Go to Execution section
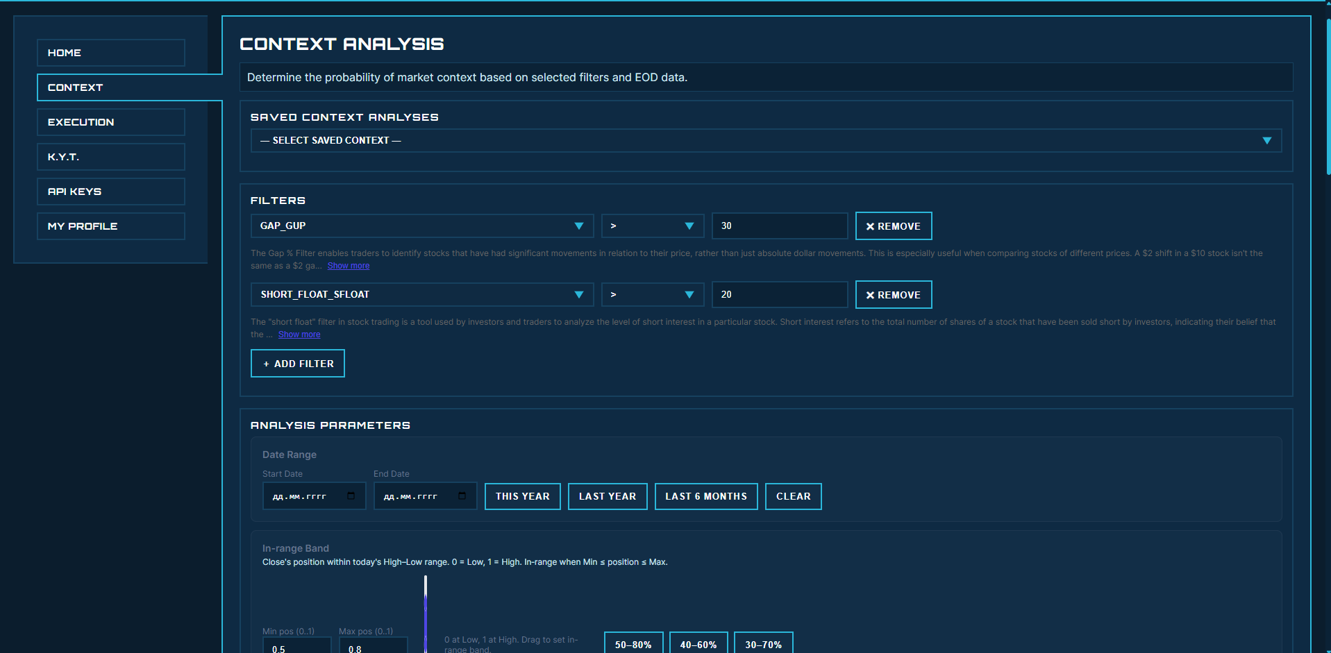The height and width of the screenshot is (653, 1331). 111,122
